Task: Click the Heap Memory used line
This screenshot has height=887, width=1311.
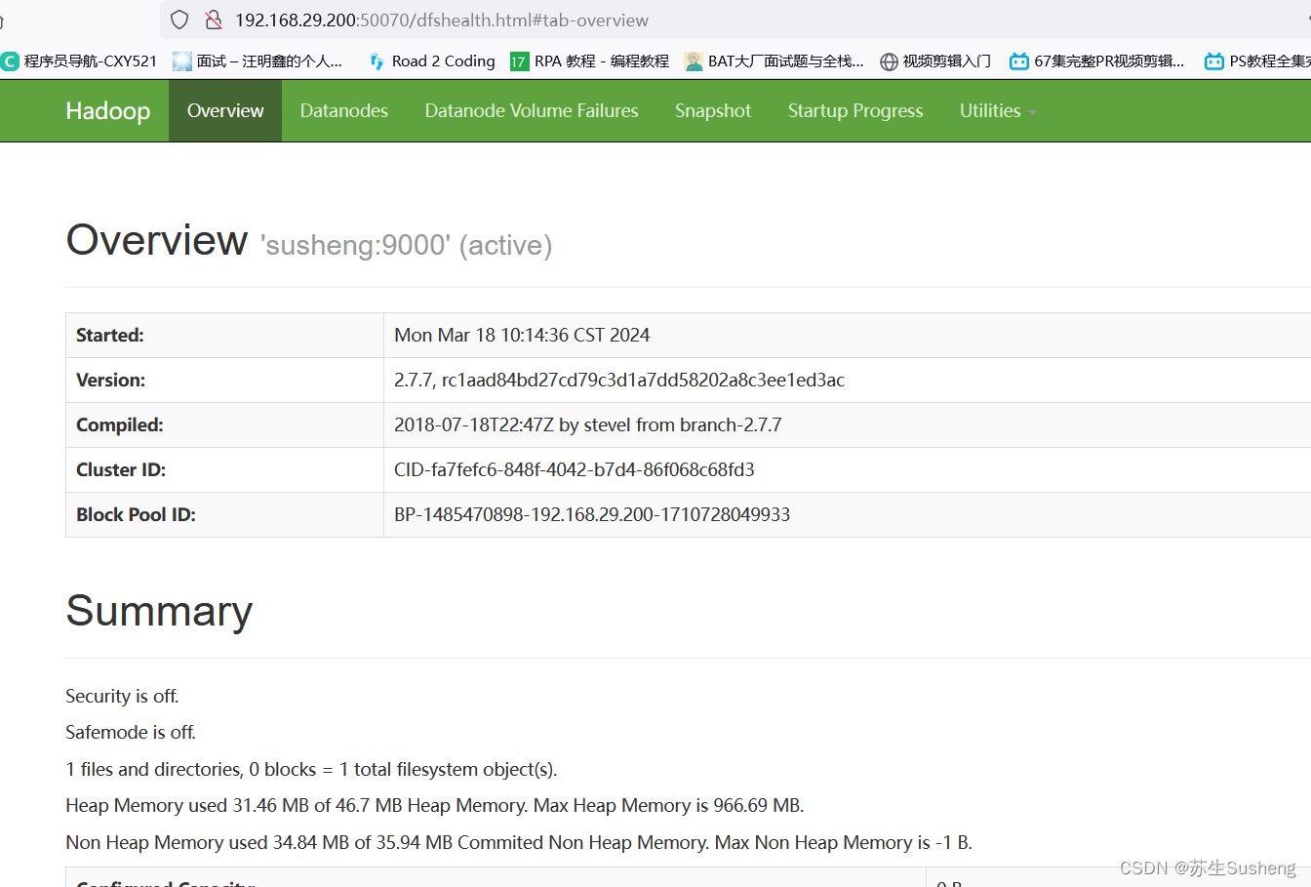Action: point(435,805)
